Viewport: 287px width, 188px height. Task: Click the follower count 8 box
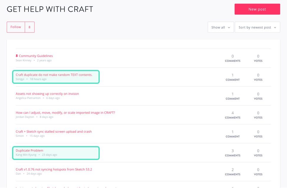(29, 27)
